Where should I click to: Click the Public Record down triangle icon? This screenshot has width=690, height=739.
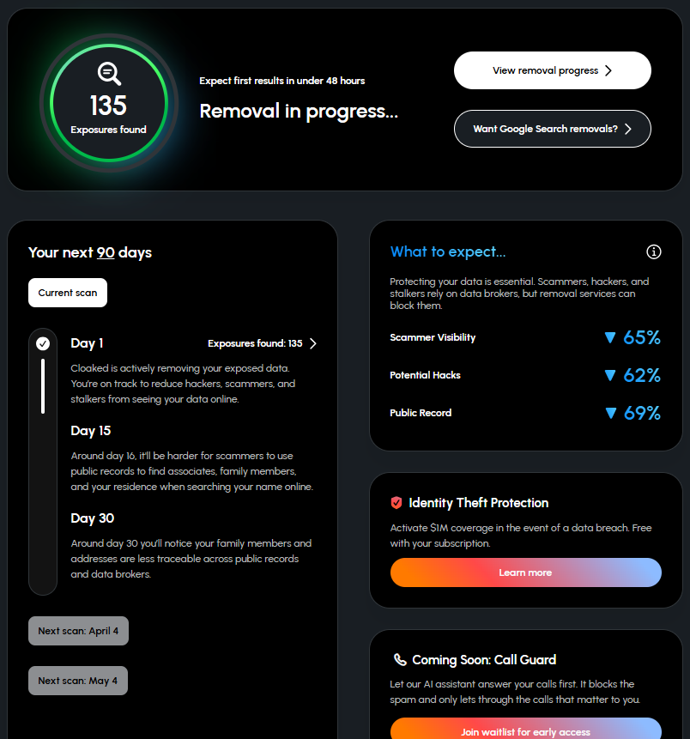pos(610,414)
